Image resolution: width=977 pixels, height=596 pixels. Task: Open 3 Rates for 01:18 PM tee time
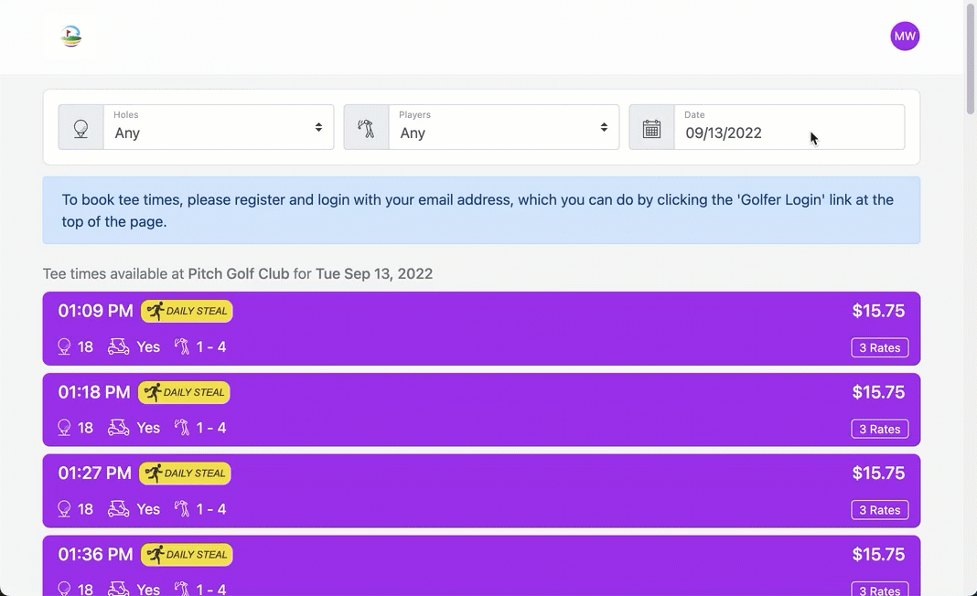(x=879, y=430)
